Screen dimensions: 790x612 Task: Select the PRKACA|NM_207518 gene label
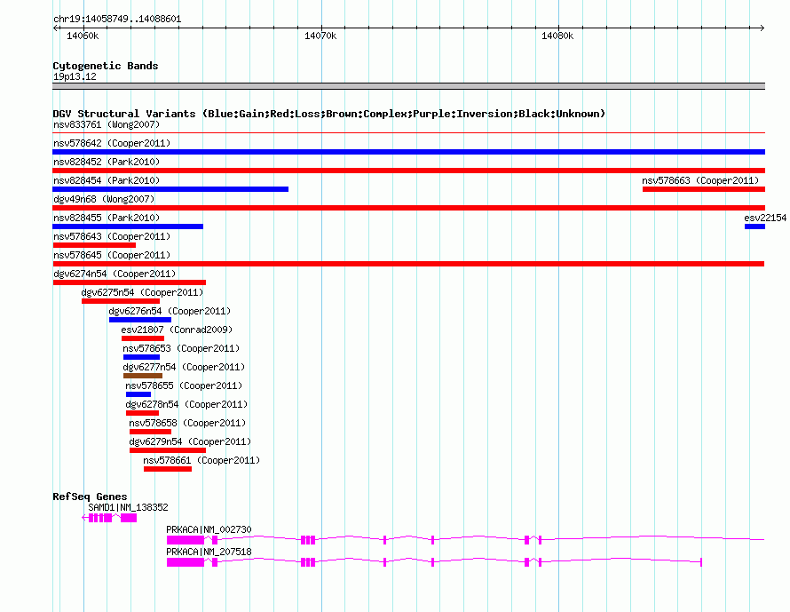click(209, 552)
